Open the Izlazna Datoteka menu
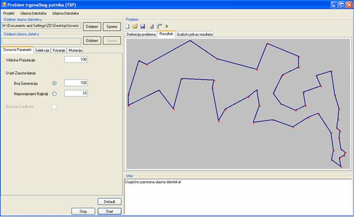Image resolution: width=355 pixels, height=217 pixels. (x=66, y=14)
